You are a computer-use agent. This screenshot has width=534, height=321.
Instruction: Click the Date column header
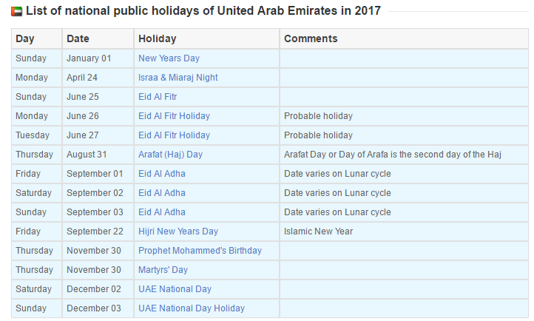98,38
